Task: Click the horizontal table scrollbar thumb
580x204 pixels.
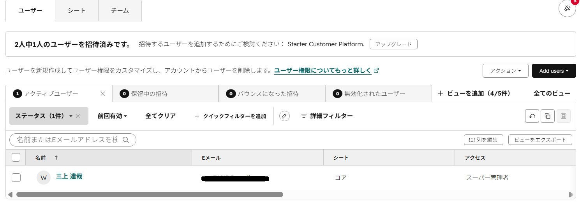Action: click(150, 194)
